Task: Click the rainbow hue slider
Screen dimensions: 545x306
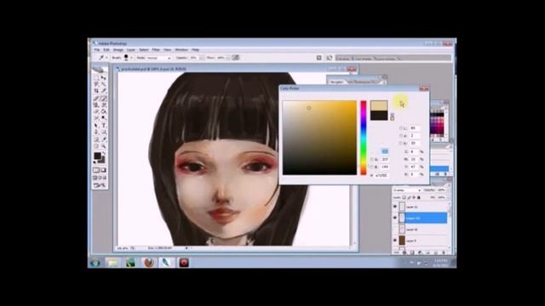Action: pyautogui.click(x=364, y=138)
